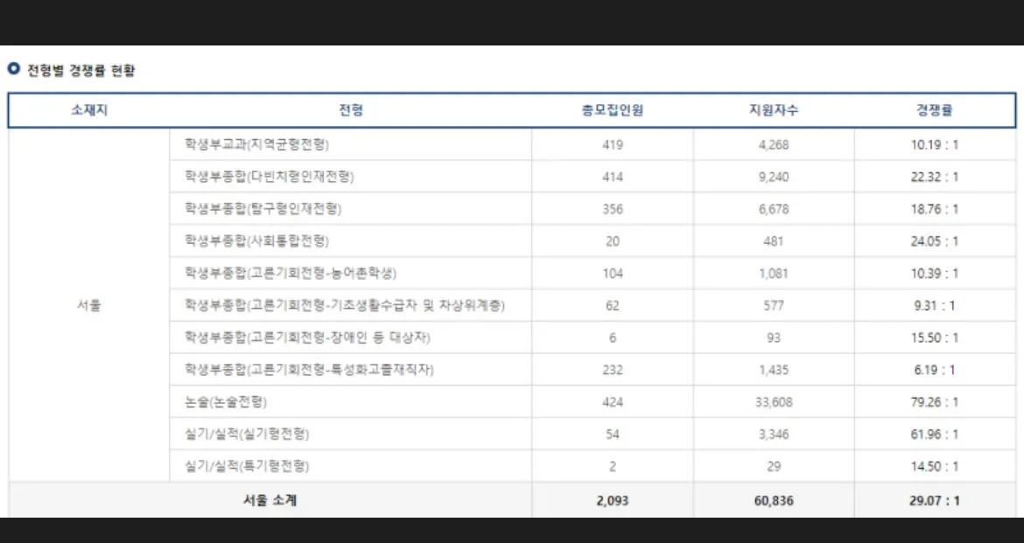1024x543 pixels.
Task: Click the 서울 region cell
Action: [85, 305]
